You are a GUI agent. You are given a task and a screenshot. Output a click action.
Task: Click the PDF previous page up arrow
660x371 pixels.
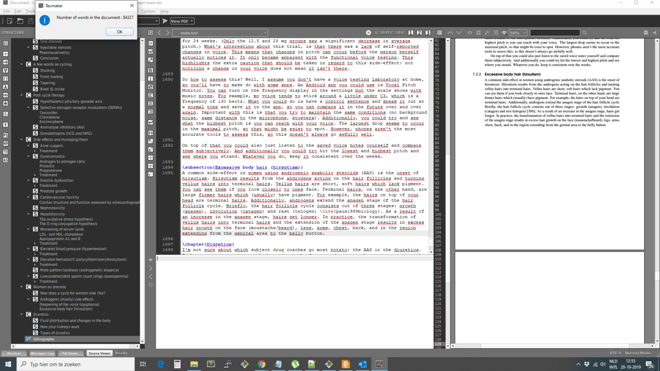click(450, 33)
